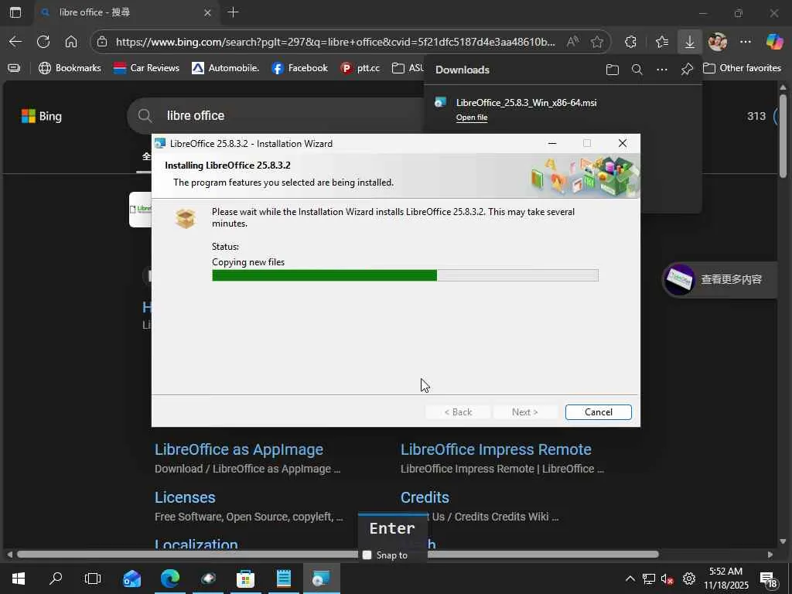Image resolution: width=792 pixels, height=594 pixels.
Task: Click the Bing logo
Action: click(42, 116)
